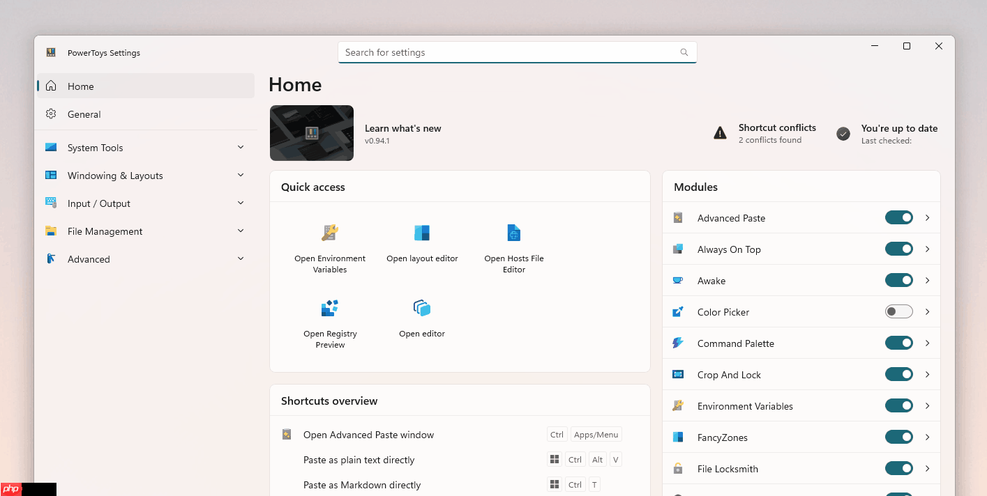Disable the File Locksmith switch
The height and width of the screenshot is (496, 987).
coord(899,469)
